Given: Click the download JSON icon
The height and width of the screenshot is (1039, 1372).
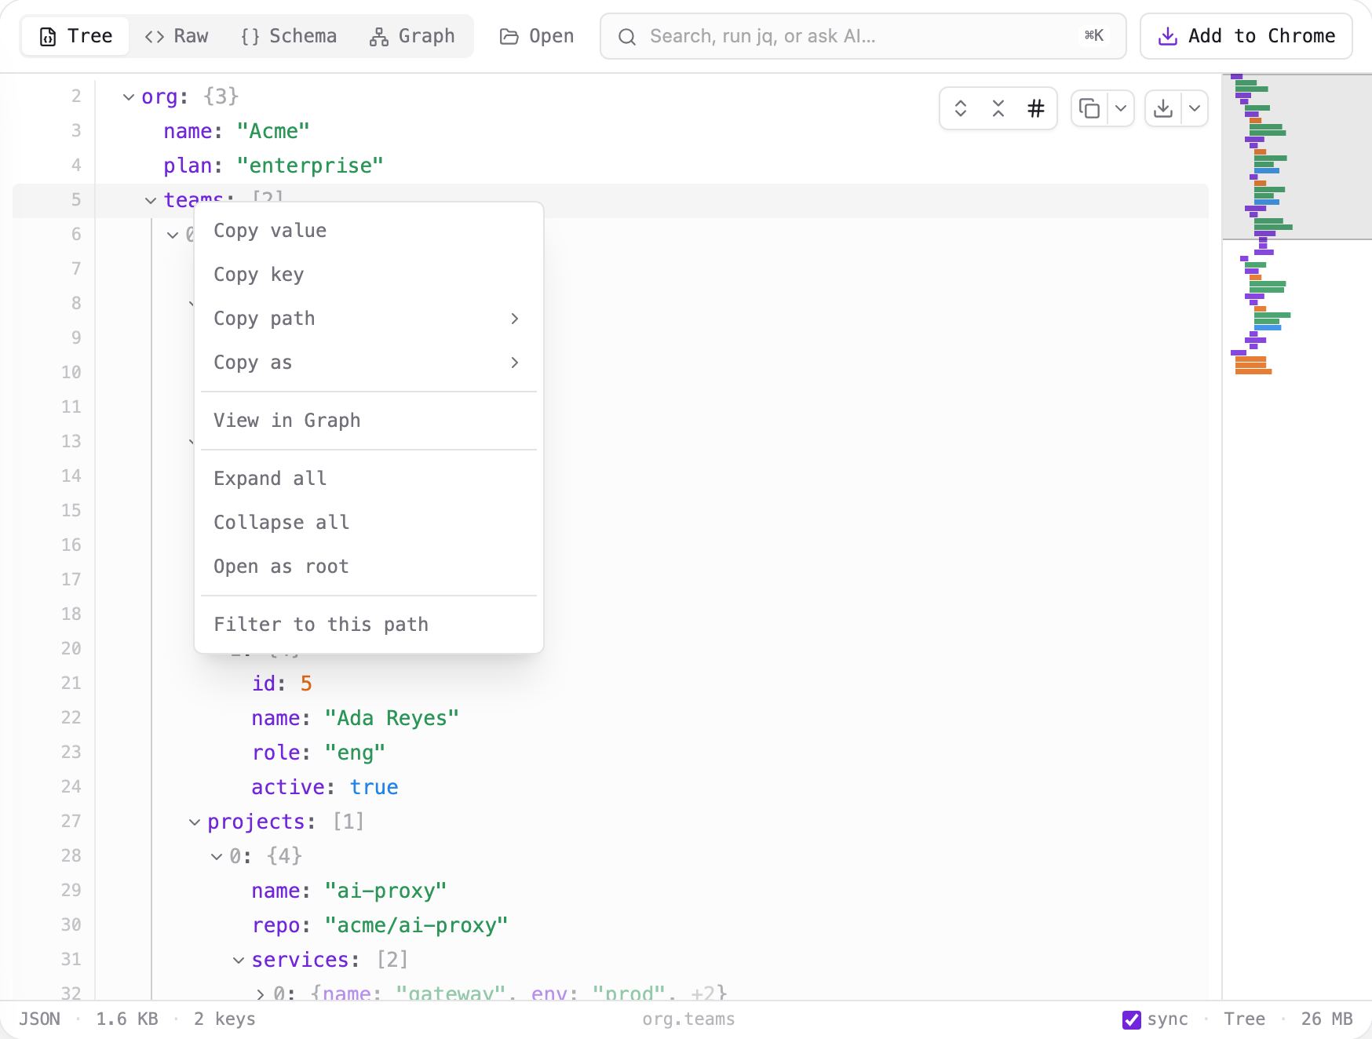Looking at the screenshot, I should coord(1163,108).
